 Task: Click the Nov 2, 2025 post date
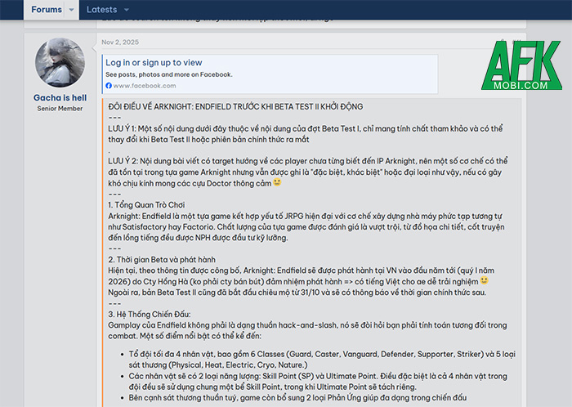[x=121, y=42]
